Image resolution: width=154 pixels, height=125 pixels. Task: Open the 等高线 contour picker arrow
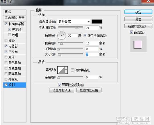66,70
